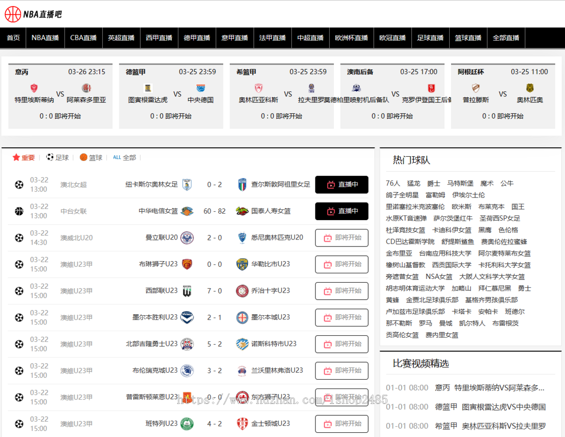565x437 pixels.
Task: Click 乔治十字U23 team crest
Action: point(242,291)
